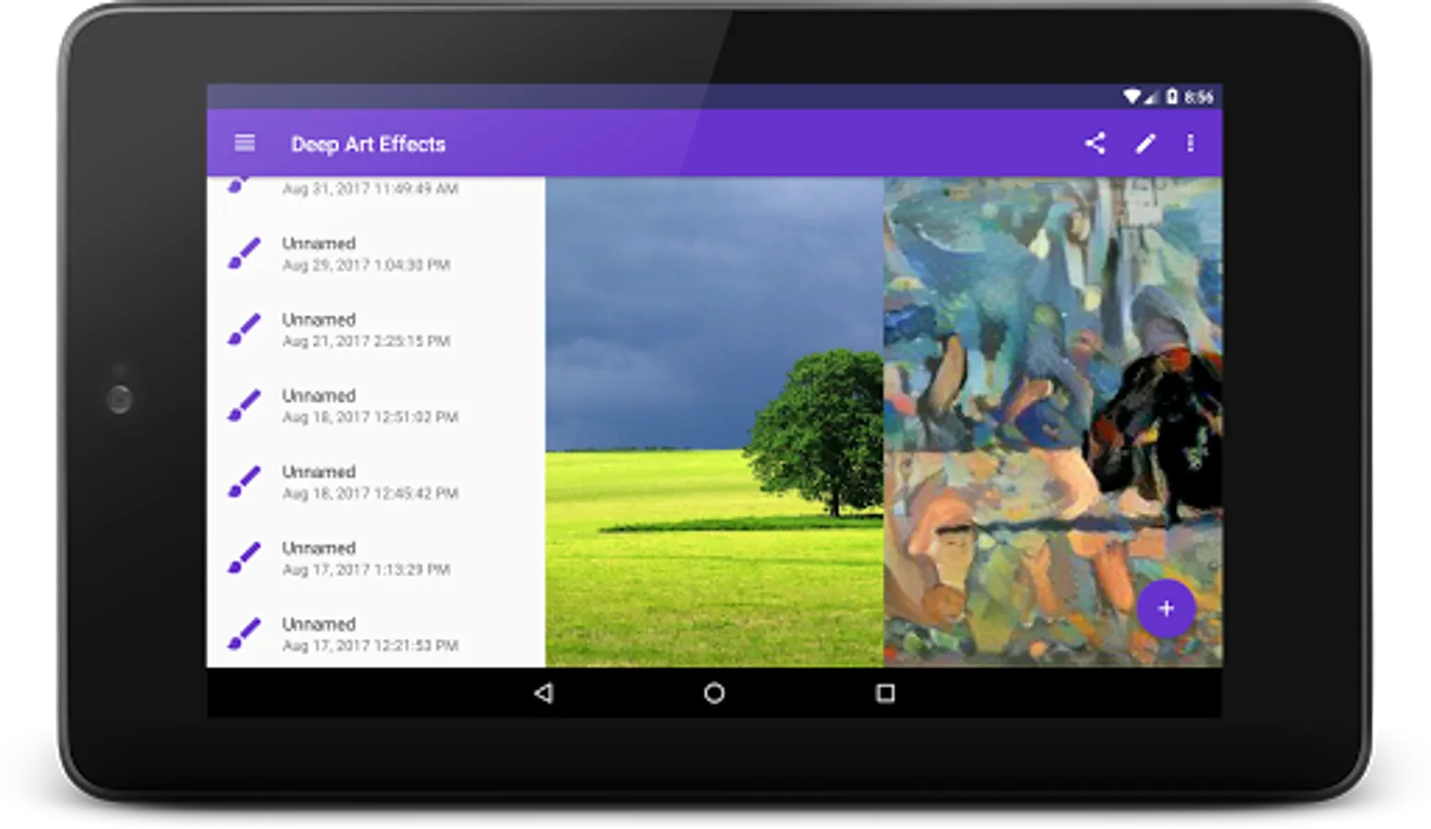Screen dimensions: 1431x829
Task: Tap the Wi-Fi status icon
Action: click(x=1131, y=97)
